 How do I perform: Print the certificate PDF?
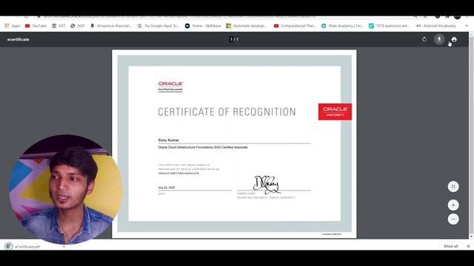coord(454,39)
